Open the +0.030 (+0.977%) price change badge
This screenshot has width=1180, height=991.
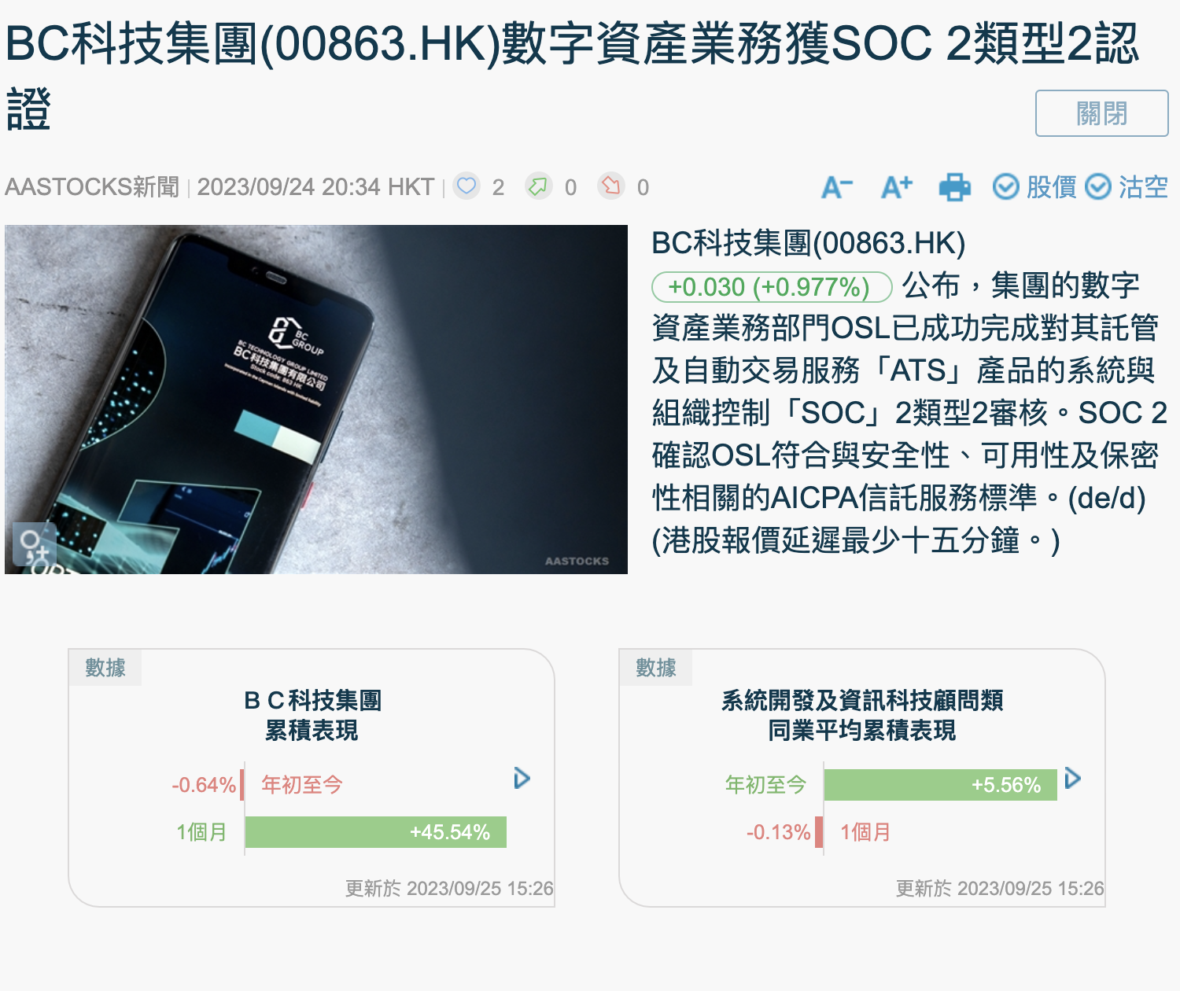[x=772, y=287]
